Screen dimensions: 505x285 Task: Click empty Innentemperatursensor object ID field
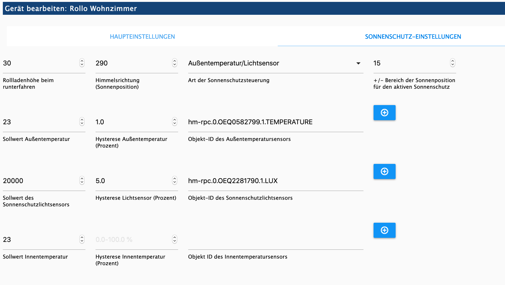coord(275,240)
